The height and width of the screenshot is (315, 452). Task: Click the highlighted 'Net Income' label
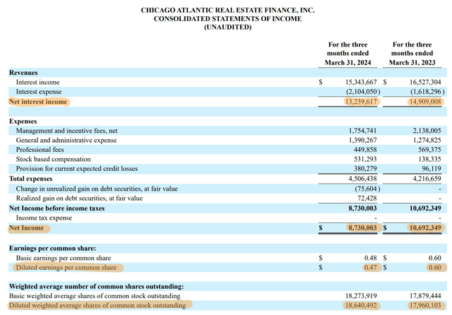[26, 228]
